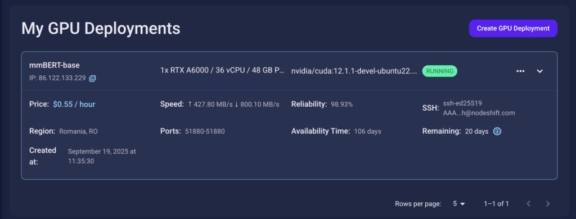This screenshot has width=576, height=219.
Task: Click the Region value Romania, RO
Action: click(78, 131)
